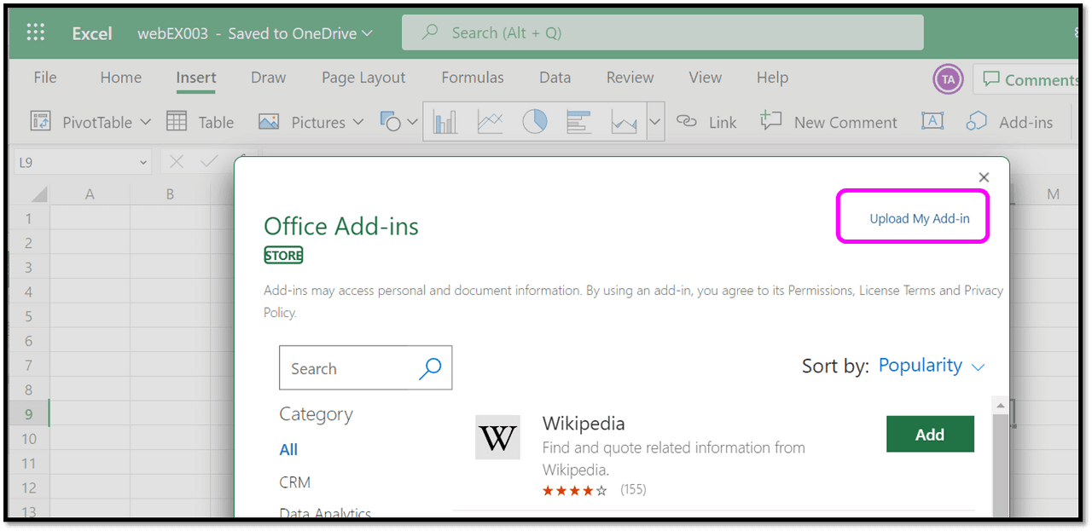Switch to the Home tab

[121, 78]
